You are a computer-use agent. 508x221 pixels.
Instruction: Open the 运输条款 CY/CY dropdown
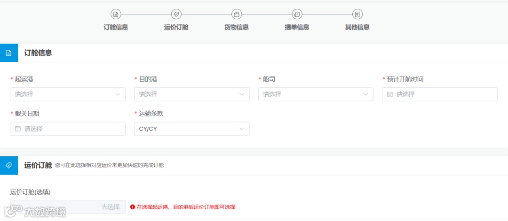tap(192, 129)
